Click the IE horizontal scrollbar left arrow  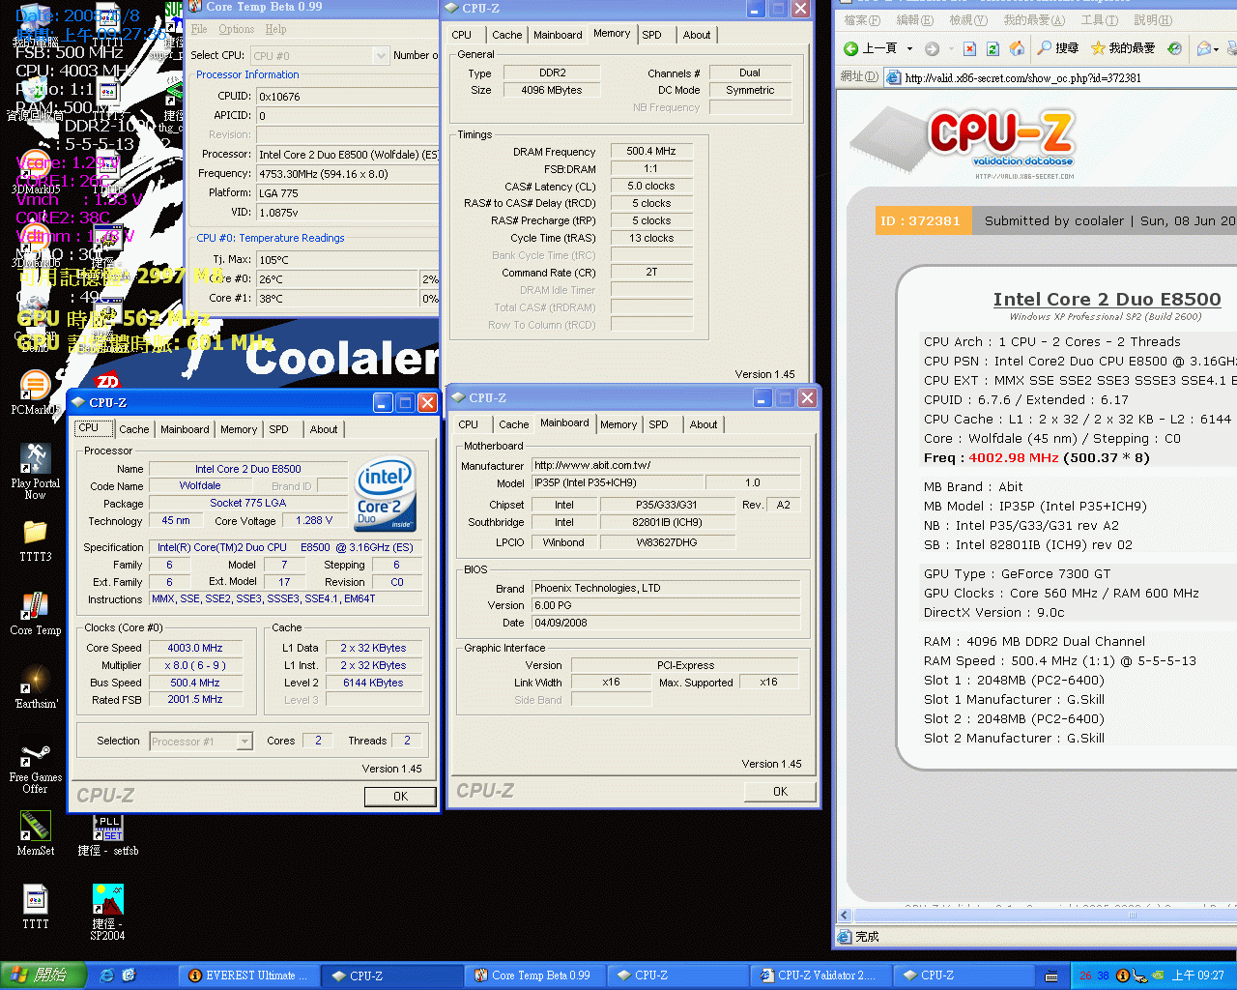[x=844, y=915]
